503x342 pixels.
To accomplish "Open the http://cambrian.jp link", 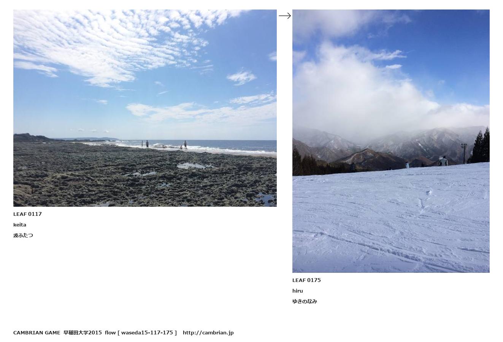I will click(208, 332).
